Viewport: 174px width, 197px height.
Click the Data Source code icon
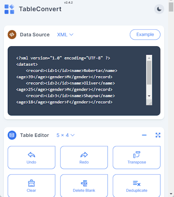[x=12, y=35]
